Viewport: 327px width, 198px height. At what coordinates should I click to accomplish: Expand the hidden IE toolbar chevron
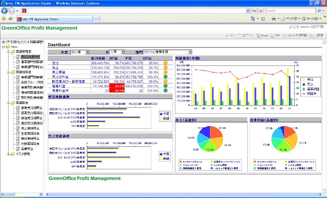tap(325, 17)
